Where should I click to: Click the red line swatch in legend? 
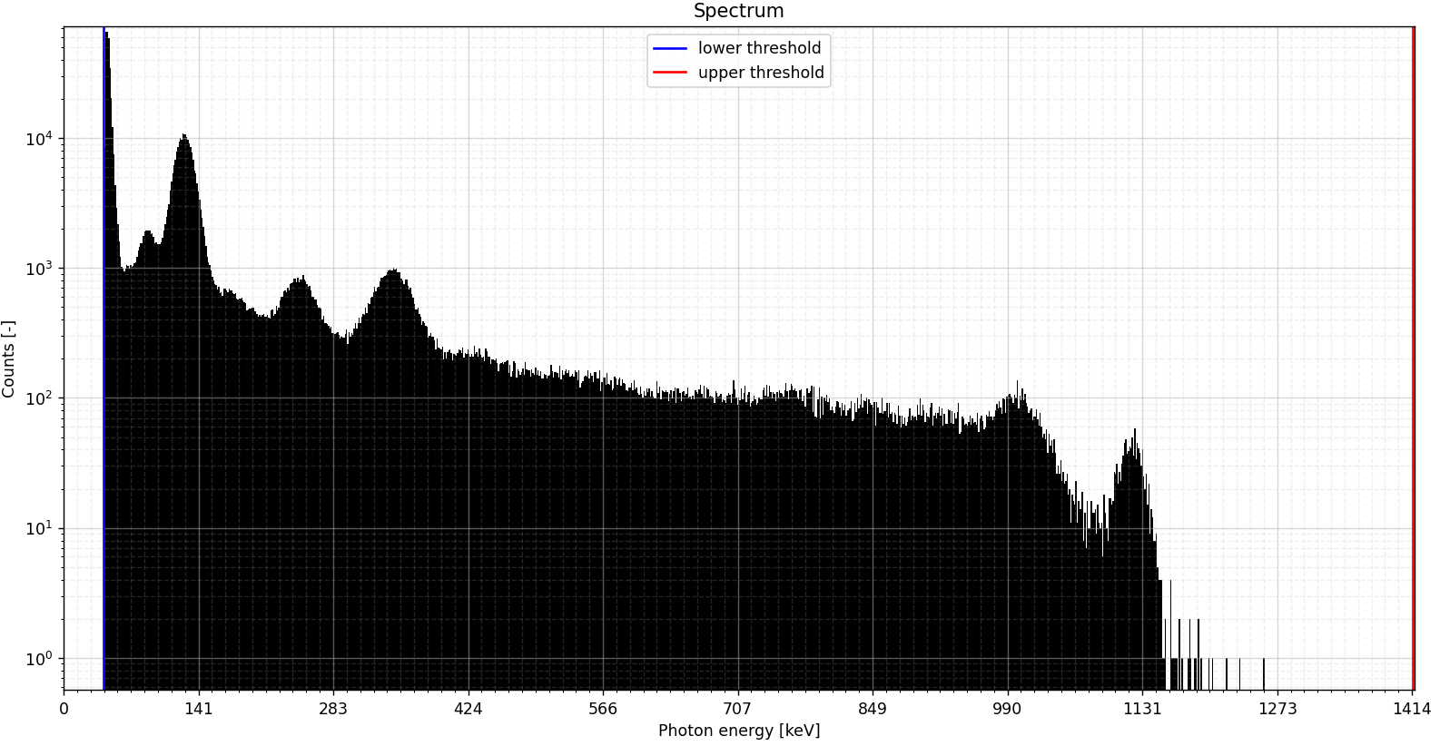pos(670,73)
